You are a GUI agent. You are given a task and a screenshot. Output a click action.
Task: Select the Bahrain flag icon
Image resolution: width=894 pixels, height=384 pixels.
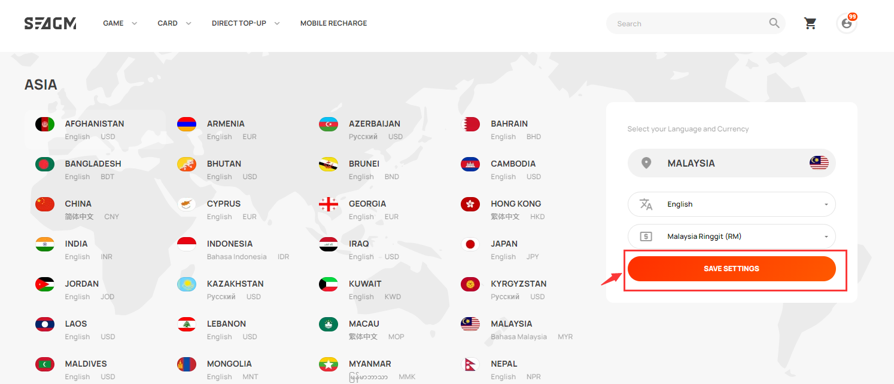470,124
